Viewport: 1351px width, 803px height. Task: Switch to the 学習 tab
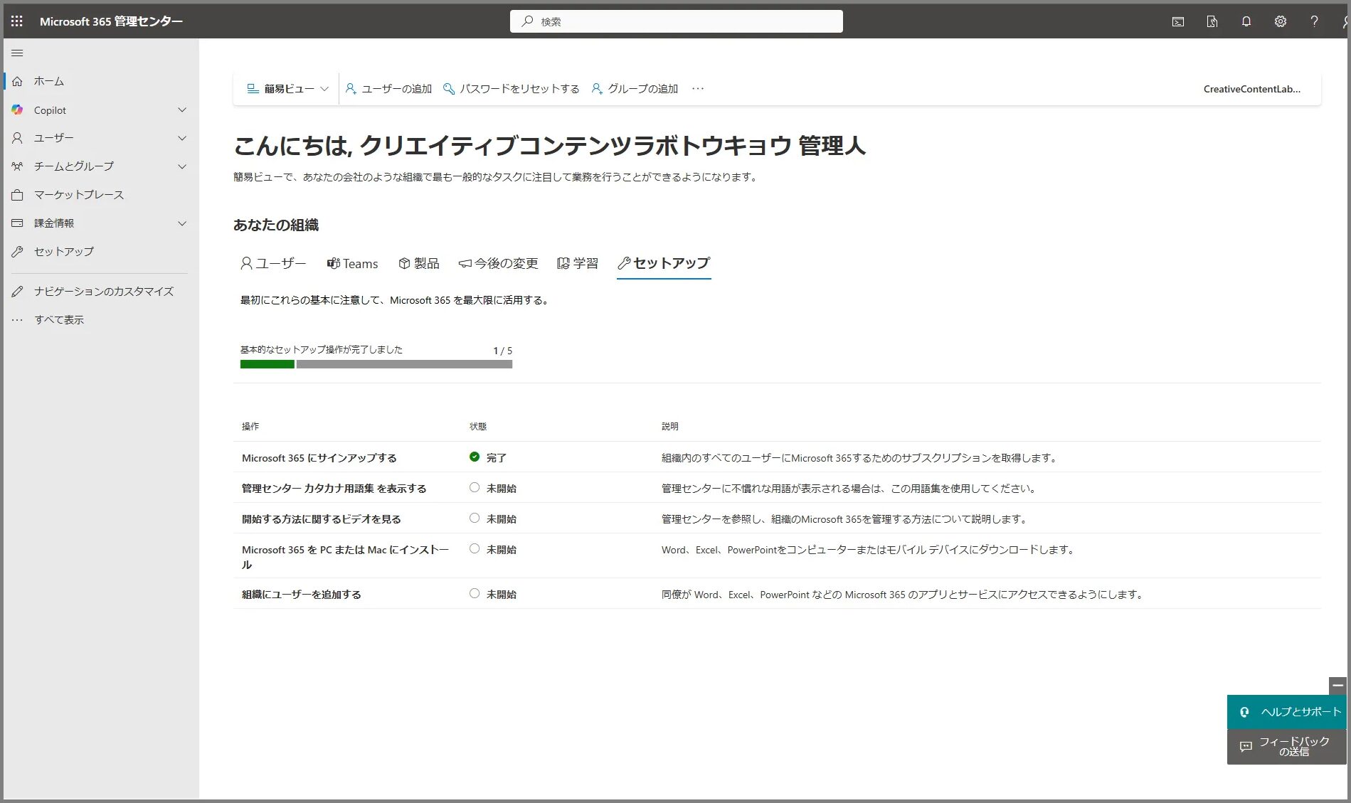[578, 264]
